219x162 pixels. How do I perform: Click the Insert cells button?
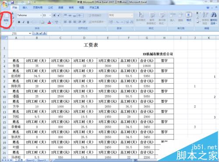(x=173, y=18)
